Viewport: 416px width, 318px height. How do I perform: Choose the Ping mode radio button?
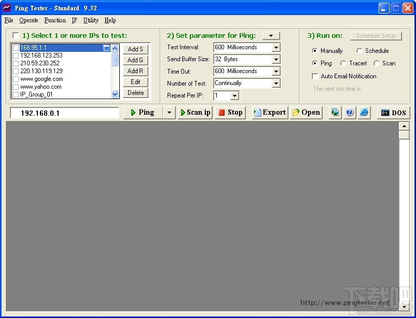point(315,63)
